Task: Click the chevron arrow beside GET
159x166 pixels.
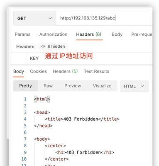Action: [x=50, y=18]
